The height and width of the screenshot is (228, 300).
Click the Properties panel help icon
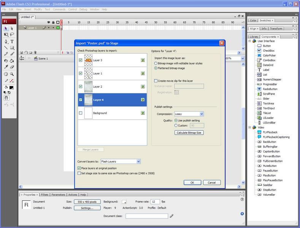(x=242, y=199)
